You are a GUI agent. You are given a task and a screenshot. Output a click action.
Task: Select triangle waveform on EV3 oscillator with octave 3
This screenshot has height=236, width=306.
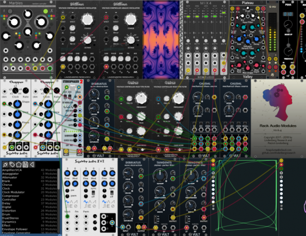(x=71, y=202)
